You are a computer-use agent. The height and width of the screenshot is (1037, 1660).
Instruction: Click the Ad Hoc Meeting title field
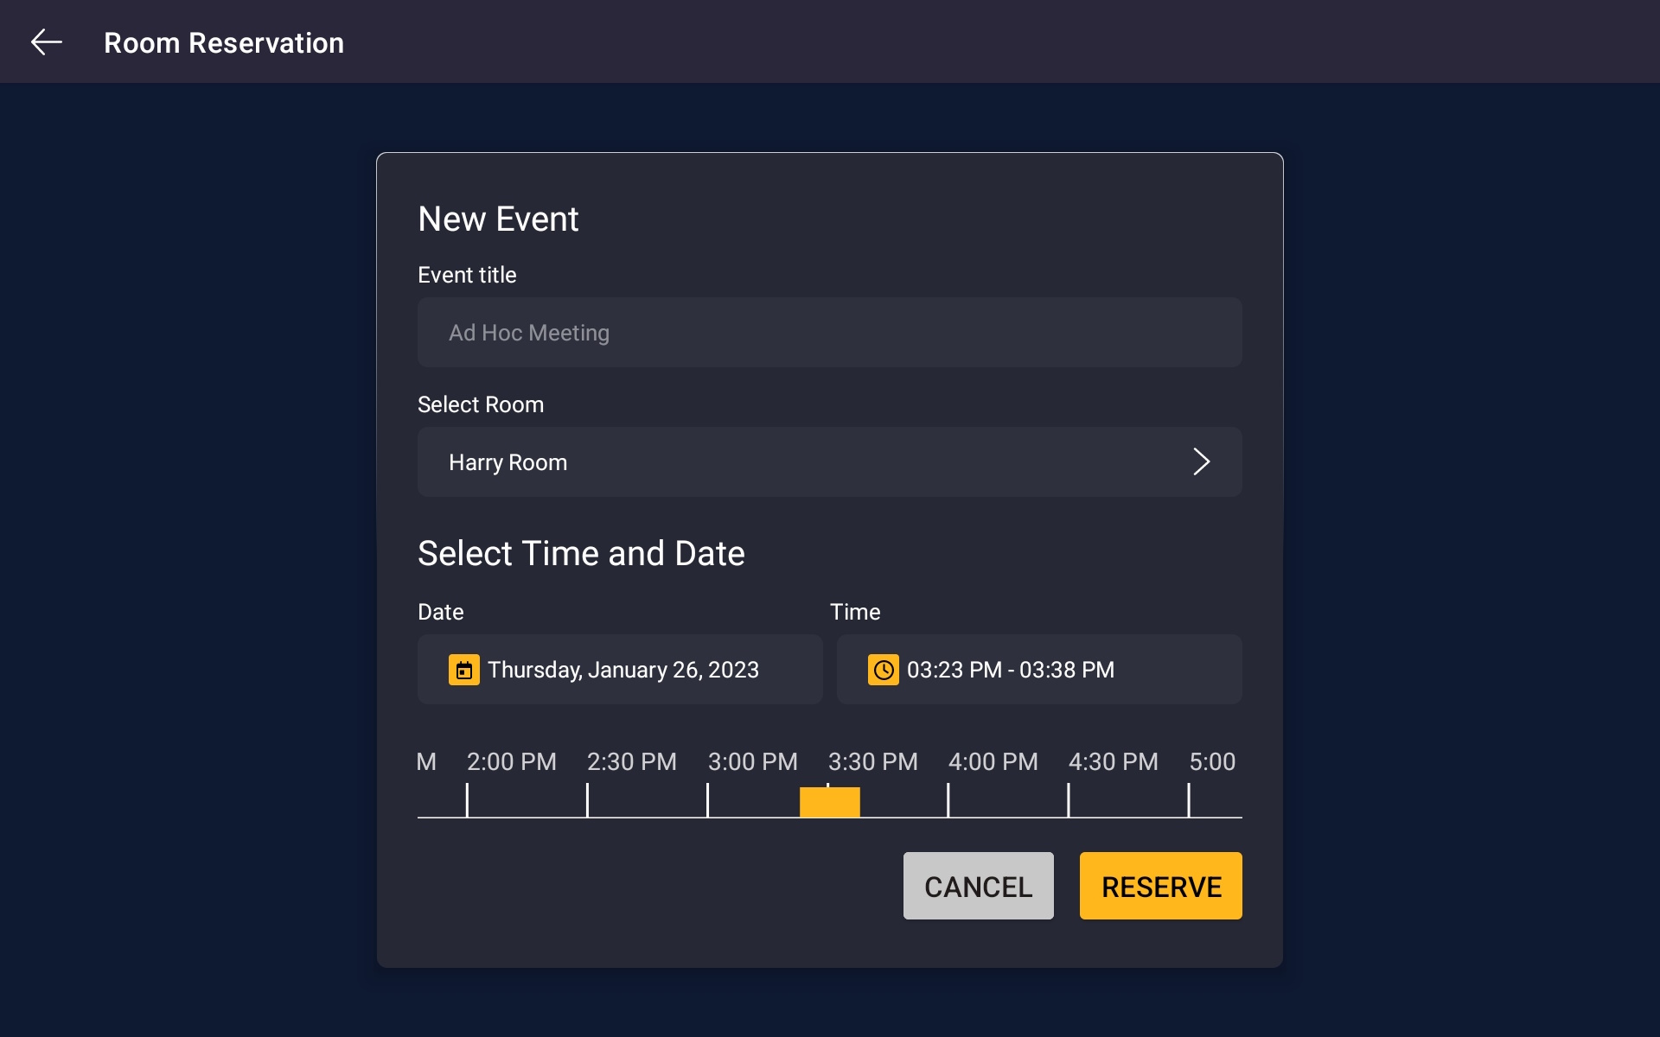(829, 332)
